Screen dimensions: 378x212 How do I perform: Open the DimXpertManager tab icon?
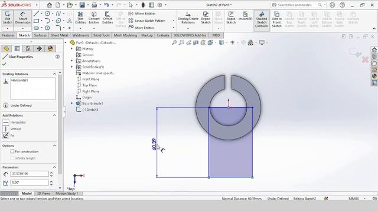[x=39, y=48]
